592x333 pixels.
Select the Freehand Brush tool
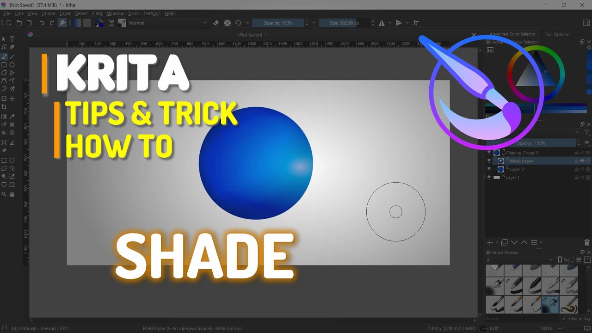pyautogui.click(x=4, y=56)
